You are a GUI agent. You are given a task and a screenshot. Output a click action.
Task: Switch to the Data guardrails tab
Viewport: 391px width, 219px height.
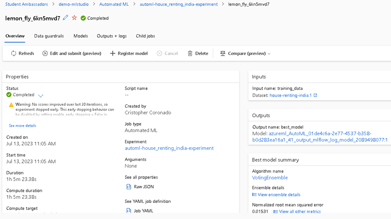click(x=49, y=36)
